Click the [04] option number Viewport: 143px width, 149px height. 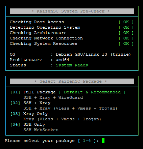click(x=15, y=124)
